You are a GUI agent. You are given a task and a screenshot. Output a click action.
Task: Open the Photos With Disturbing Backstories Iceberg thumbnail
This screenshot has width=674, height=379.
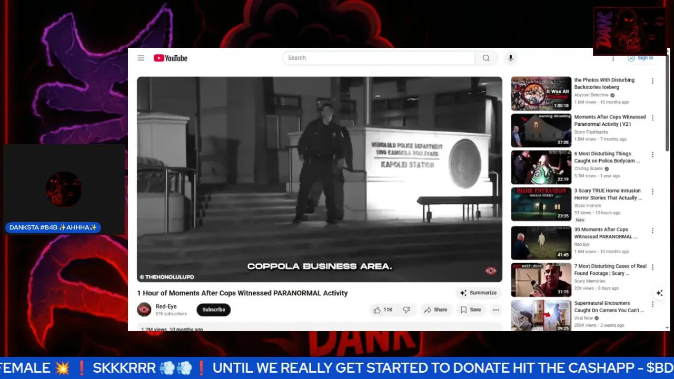pyautogui.click(x=541, y=94)
